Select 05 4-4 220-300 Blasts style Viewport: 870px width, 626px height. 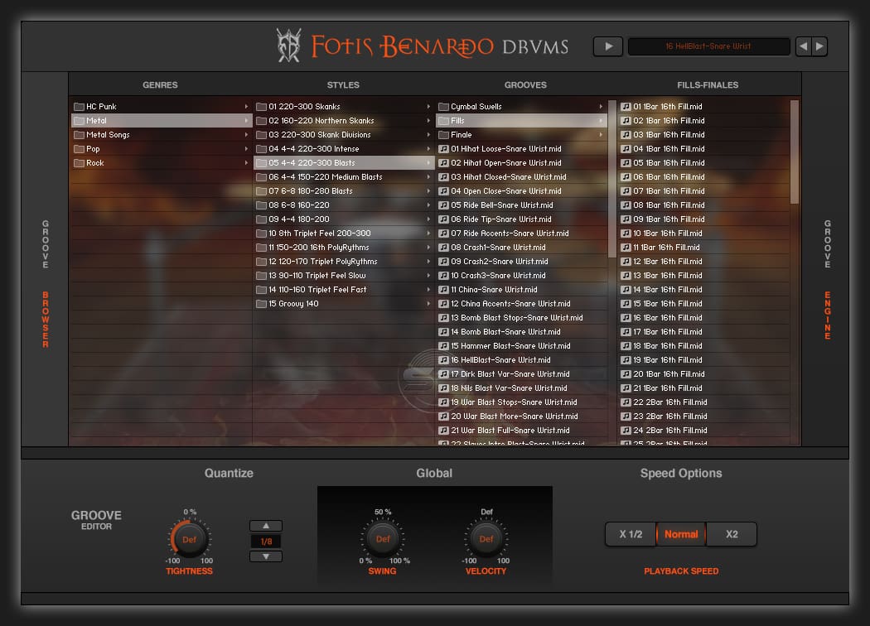click(344, 163)
